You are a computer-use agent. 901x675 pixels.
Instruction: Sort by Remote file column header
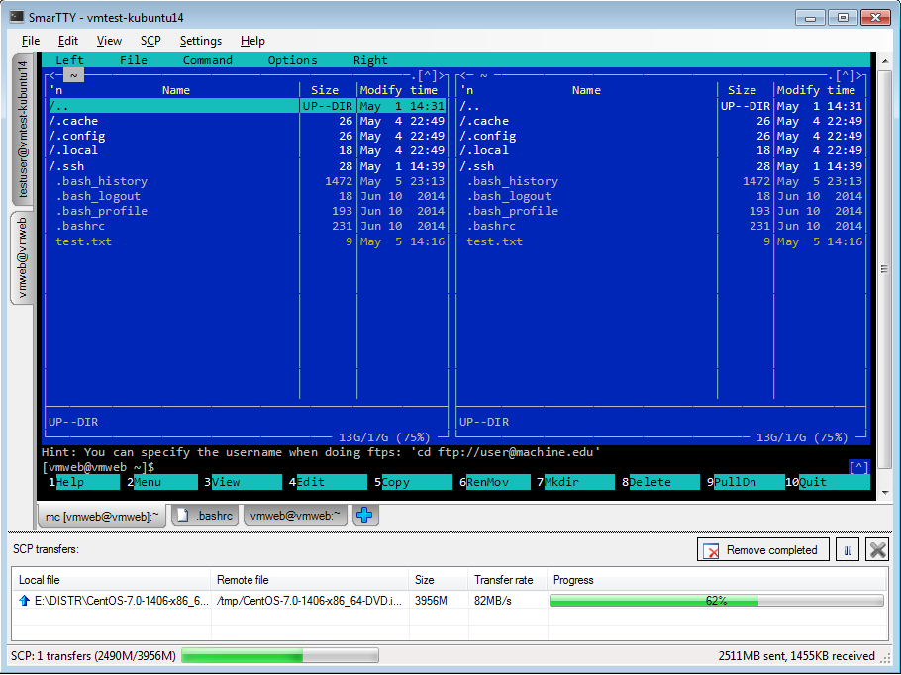pos(310,580)
